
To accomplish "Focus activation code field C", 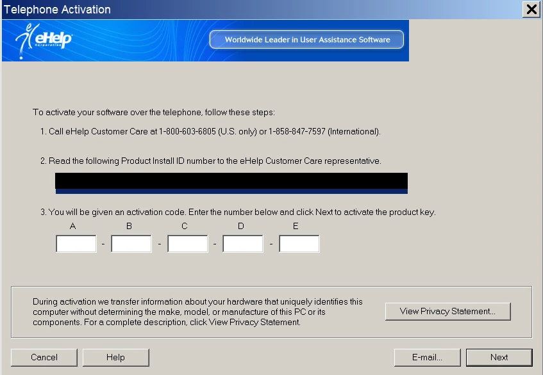I will click(x=188, y=244).
